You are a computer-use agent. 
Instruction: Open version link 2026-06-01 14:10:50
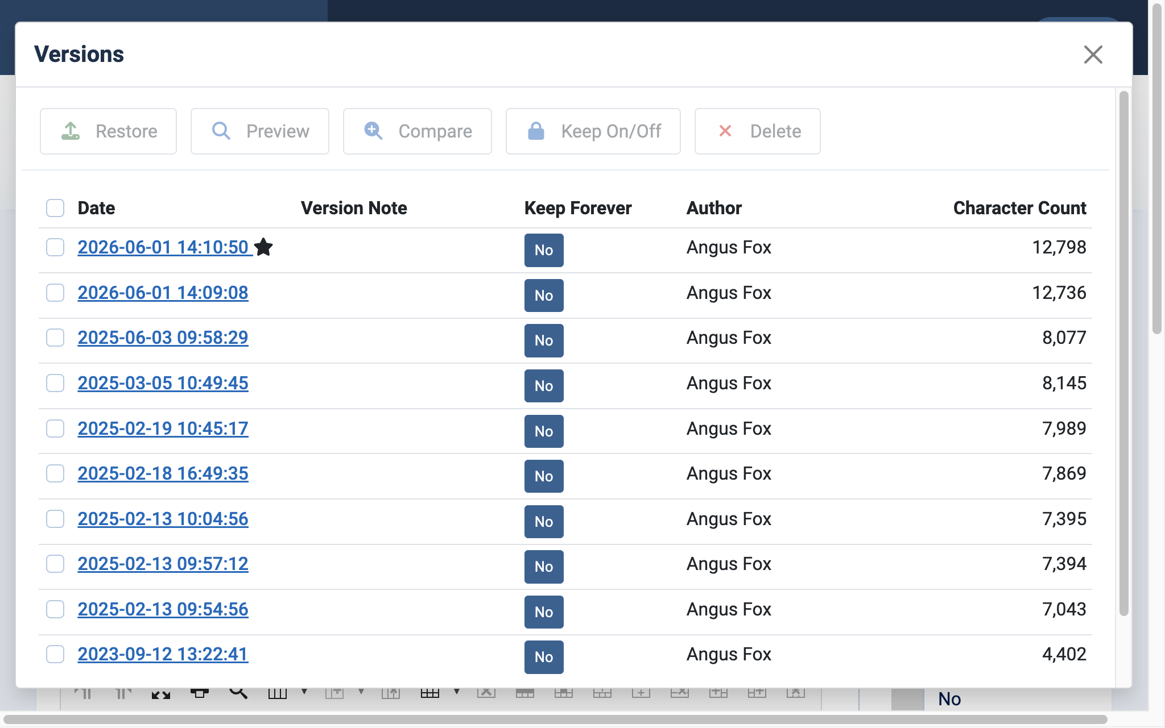click(163, 247)
